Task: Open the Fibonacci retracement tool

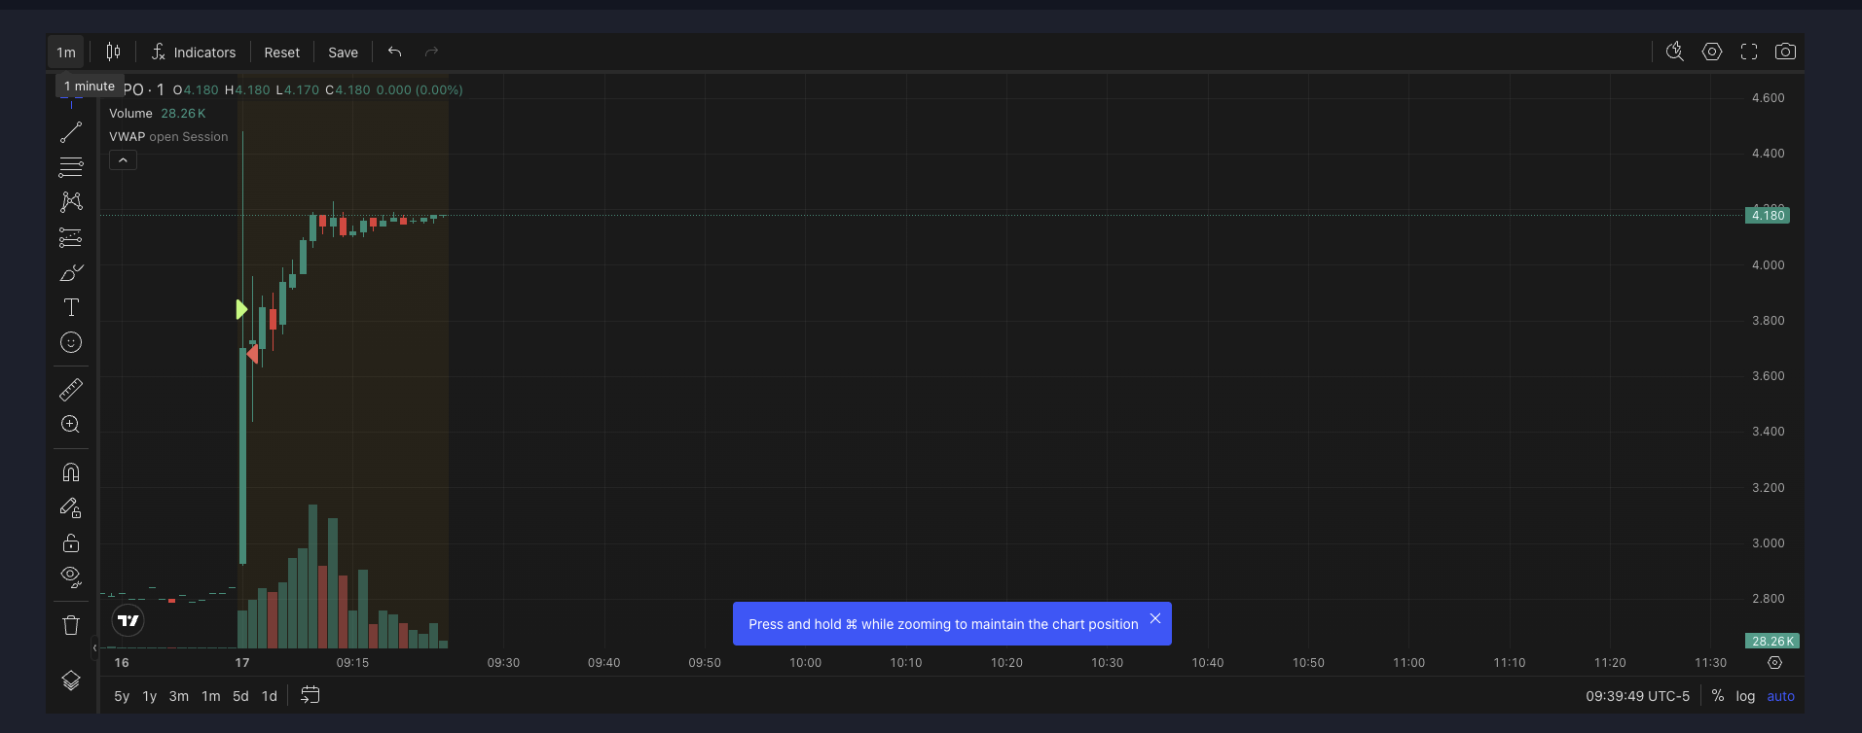Action: [71, 167]
